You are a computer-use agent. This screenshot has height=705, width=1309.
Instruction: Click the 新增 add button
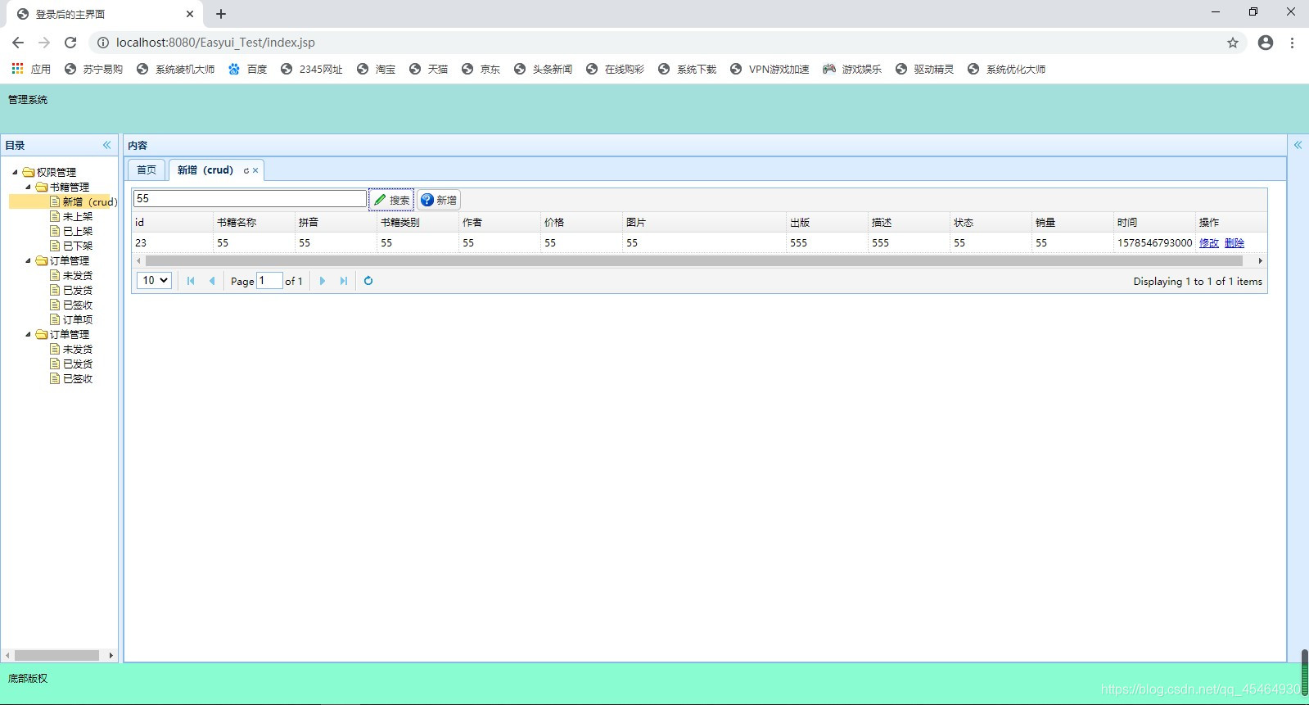pyautogui.click(x=439, y=200)
